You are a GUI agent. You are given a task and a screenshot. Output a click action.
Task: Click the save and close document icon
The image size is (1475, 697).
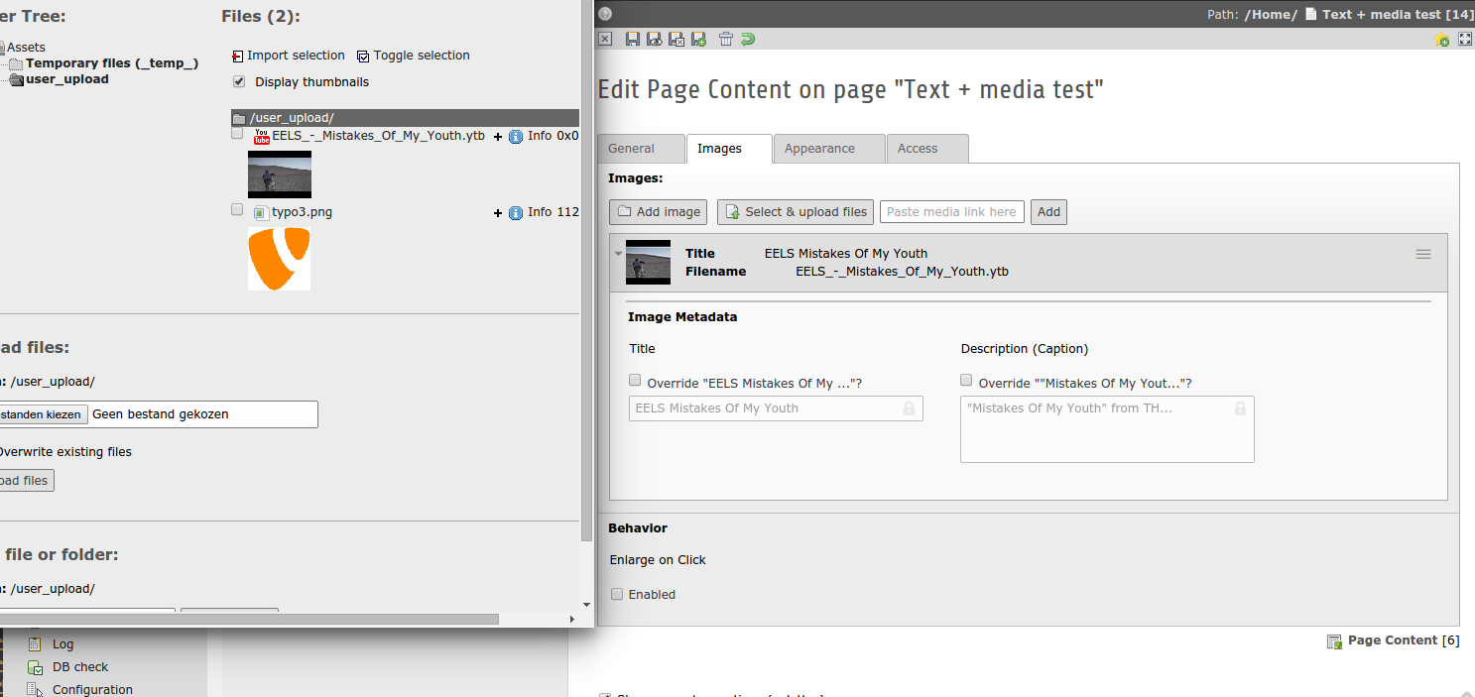[x=676, y=40]
